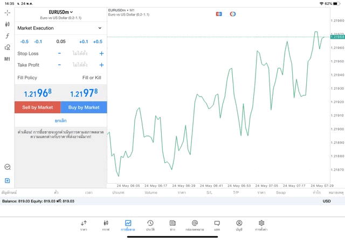This screenshot has height=240, width=345.
Task: Open the candlestick chart type icon
Action: pos(7,24)
